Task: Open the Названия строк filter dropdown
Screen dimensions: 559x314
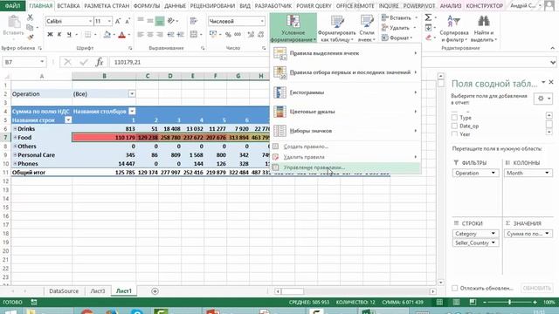Action: coord(68,120)
